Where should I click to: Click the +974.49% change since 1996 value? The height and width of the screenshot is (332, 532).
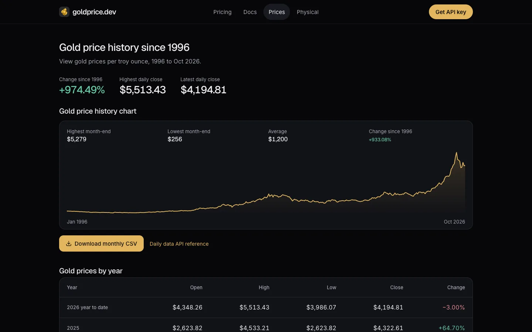click(82, 90)
